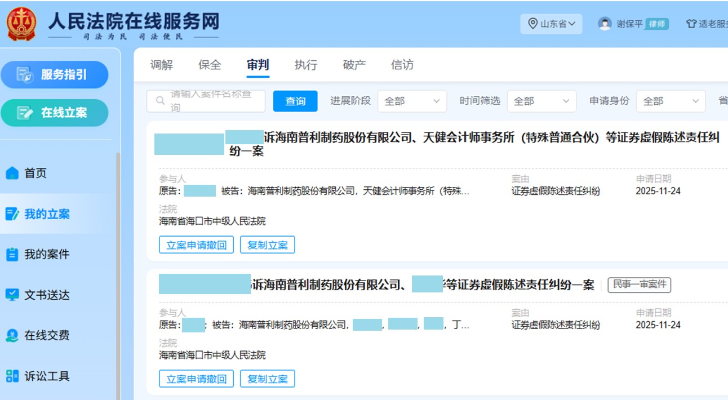This screenshot has height=400, width=728.
Task: Switch to the 执行 tab
Action: pyautogui.click(x=306, y=65)
